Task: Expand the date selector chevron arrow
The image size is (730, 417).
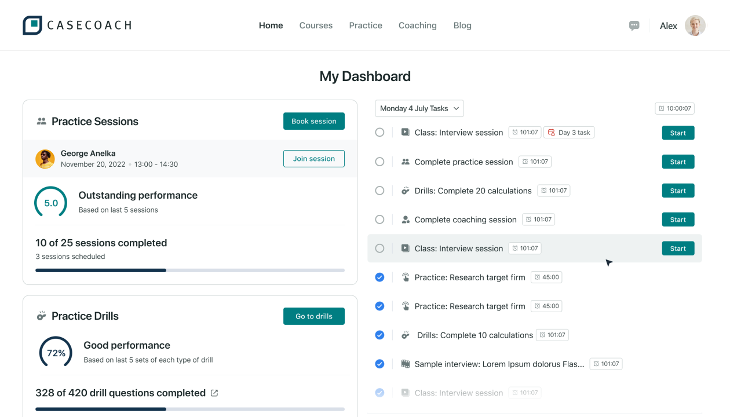Action: 457,108
